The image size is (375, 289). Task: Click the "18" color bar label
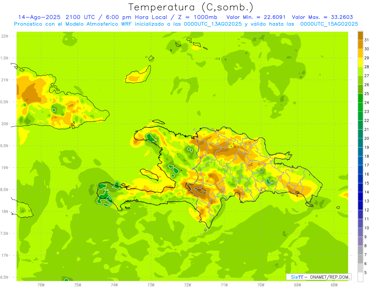(367, 156)
